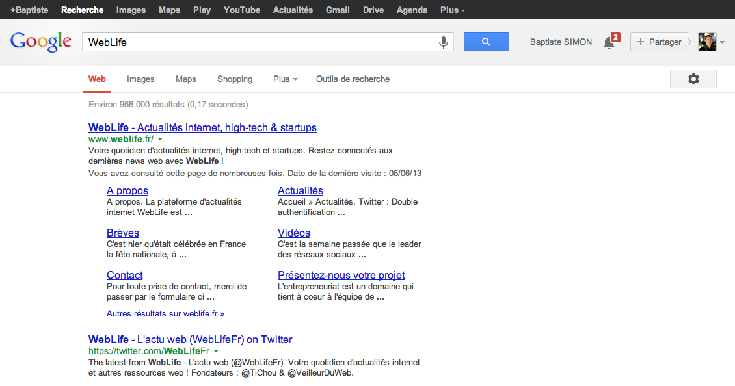Open Play in the top bar
The height and width of the screenshot is (386, 735).
202,10
